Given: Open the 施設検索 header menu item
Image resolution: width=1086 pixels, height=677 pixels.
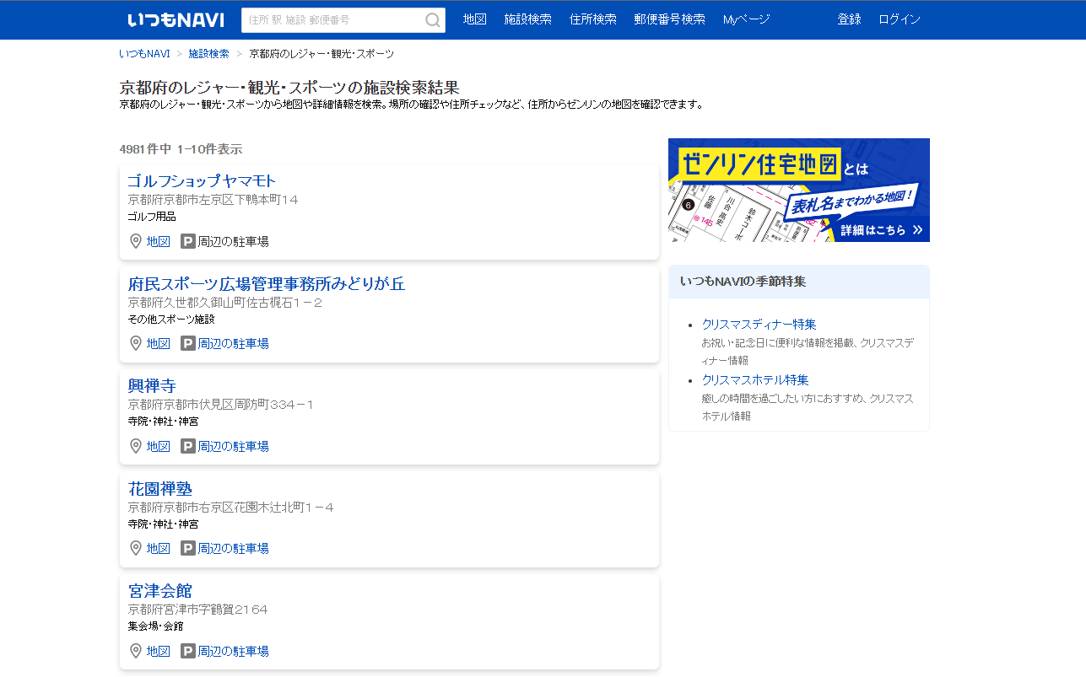Looking at the screenshot, I should 527,19.
